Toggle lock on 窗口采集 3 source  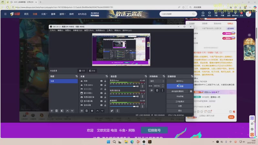[105, 93]
